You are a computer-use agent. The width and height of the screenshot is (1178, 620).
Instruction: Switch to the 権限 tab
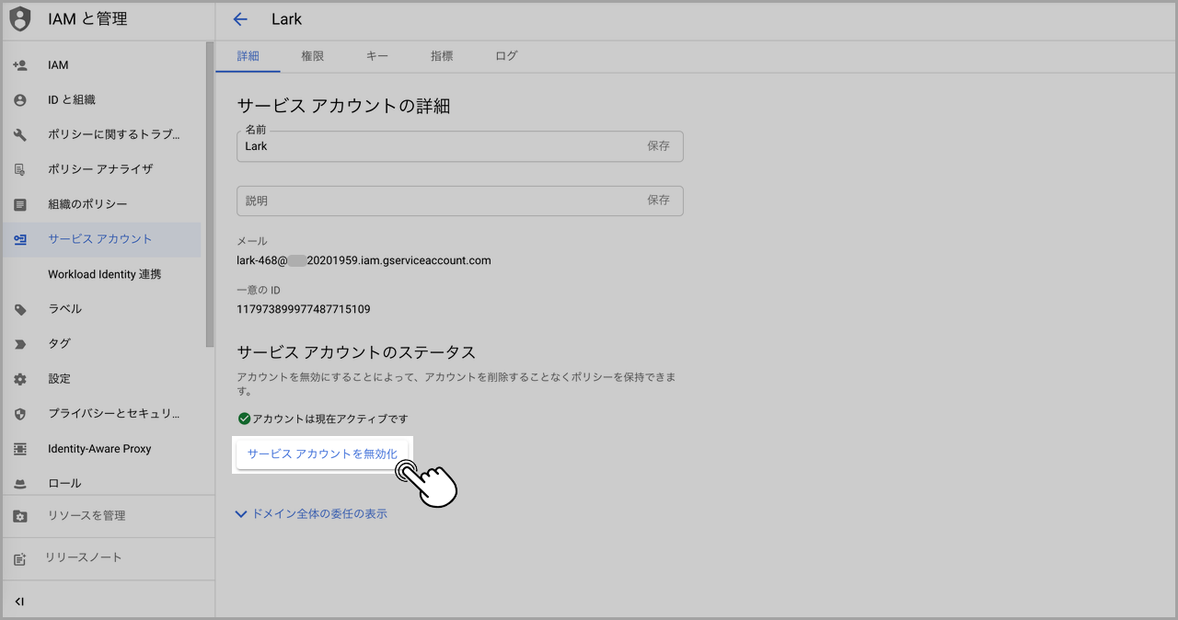[x=312, y=56]
